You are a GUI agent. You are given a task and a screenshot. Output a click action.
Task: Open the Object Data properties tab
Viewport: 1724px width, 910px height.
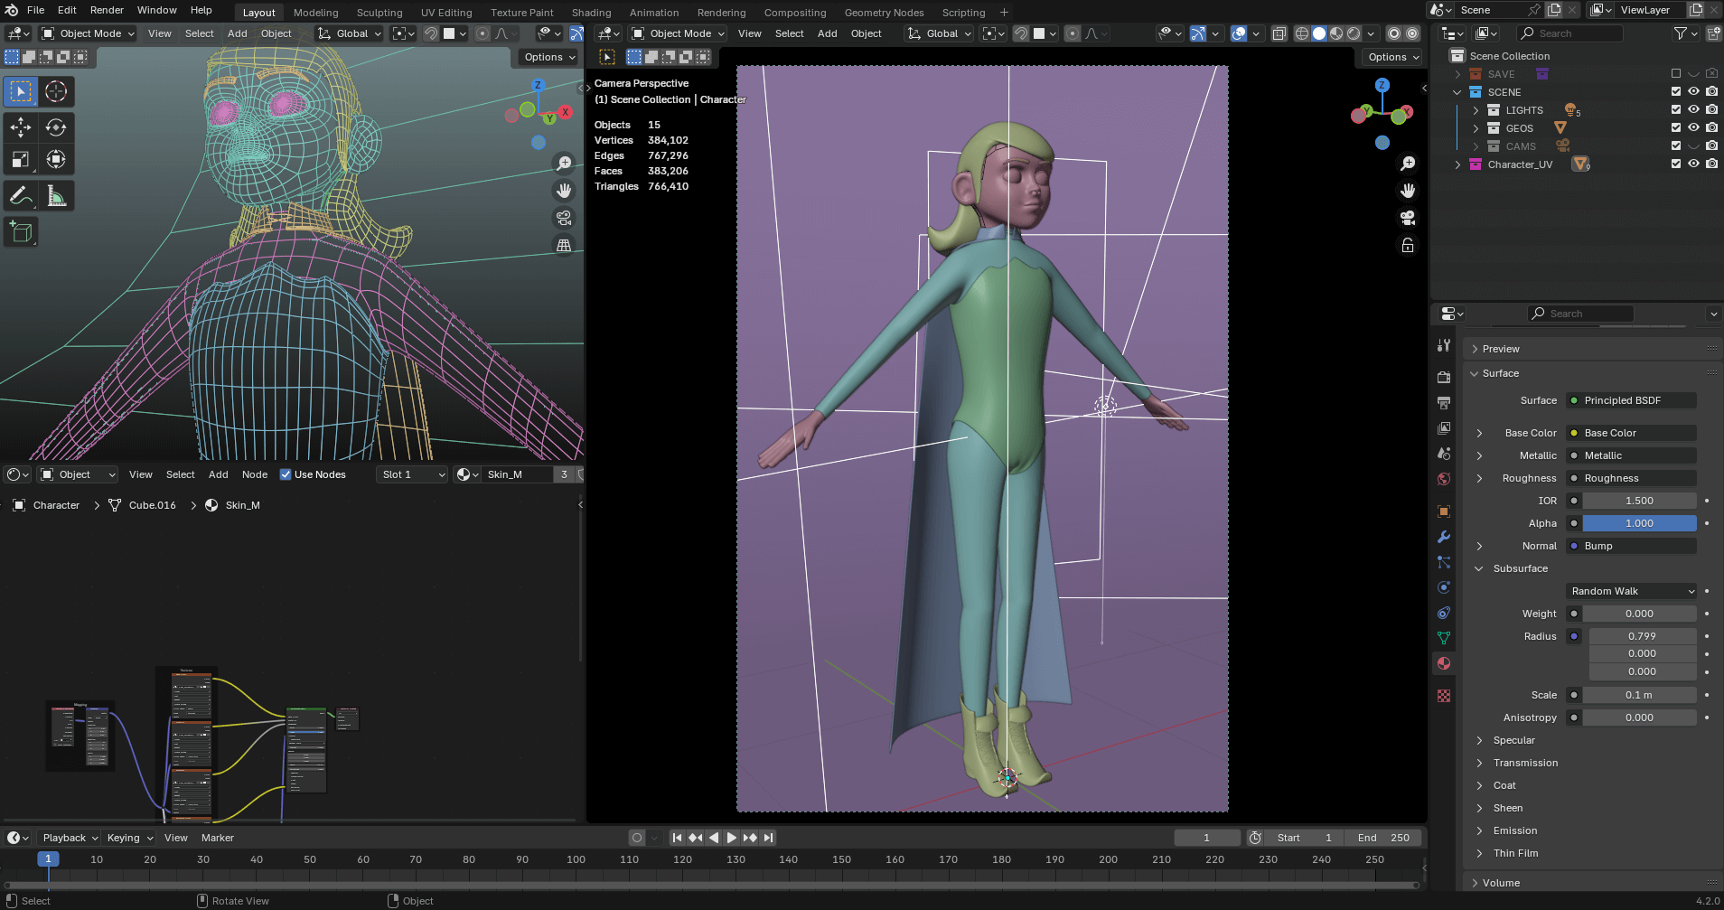click(x=1444, y=638)
